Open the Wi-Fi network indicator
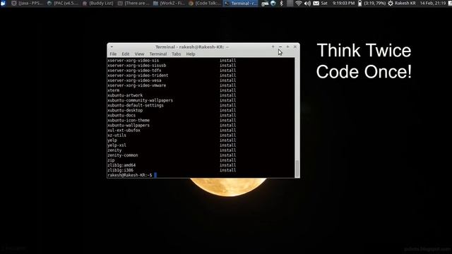This screenshot has height=254, width=452. (299, 4)
